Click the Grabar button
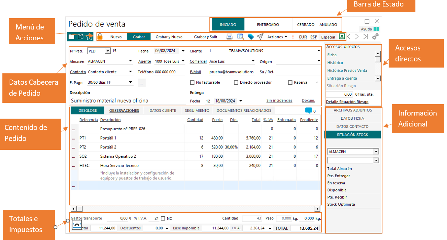The image size is (447, 240). 139,37
